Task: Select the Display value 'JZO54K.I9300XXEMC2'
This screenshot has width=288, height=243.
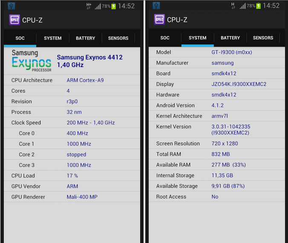Action: coord(239,84)
